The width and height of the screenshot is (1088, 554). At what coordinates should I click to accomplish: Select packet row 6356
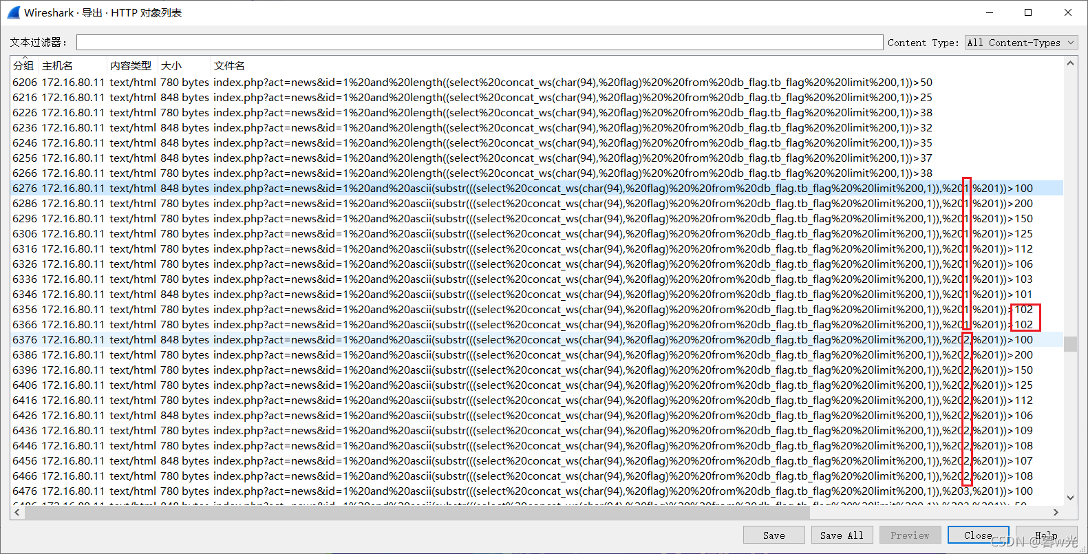tap(537, 309)
